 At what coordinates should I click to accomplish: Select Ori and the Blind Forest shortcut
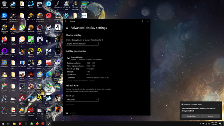(x=49, y=100)
